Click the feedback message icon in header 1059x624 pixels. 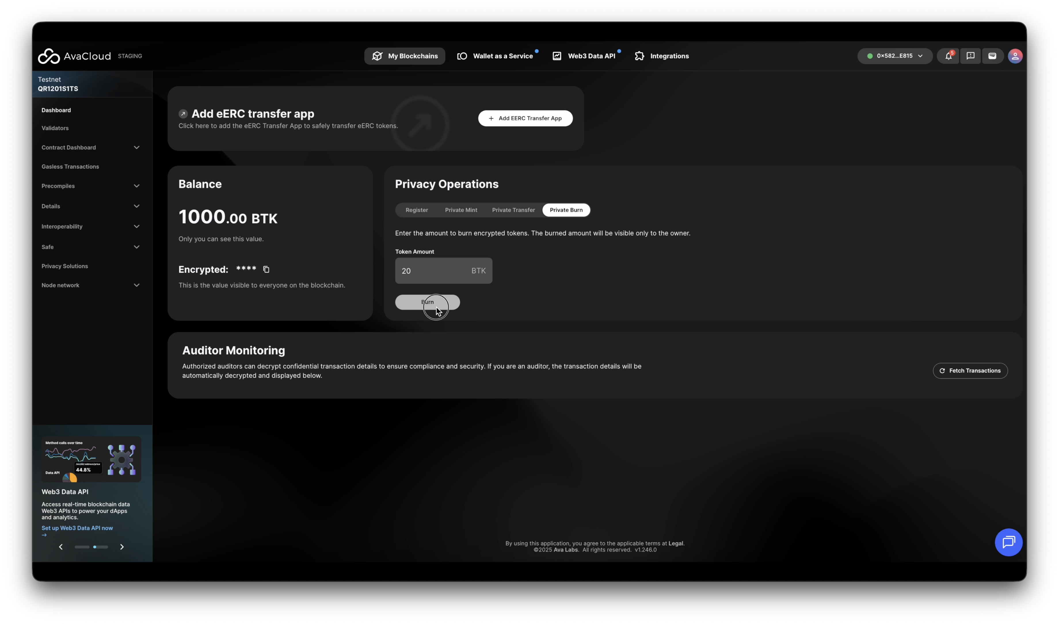click(970, 56)
